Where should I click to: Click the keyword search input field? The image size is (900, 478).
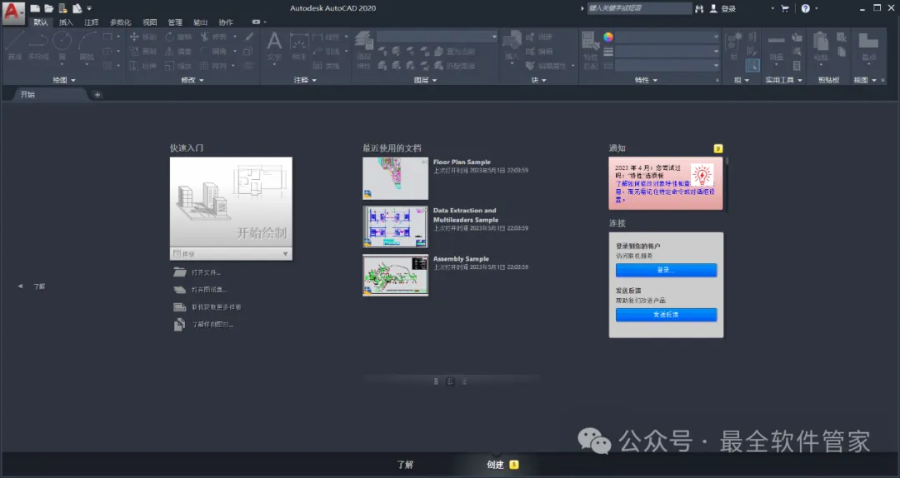[639, 8]
